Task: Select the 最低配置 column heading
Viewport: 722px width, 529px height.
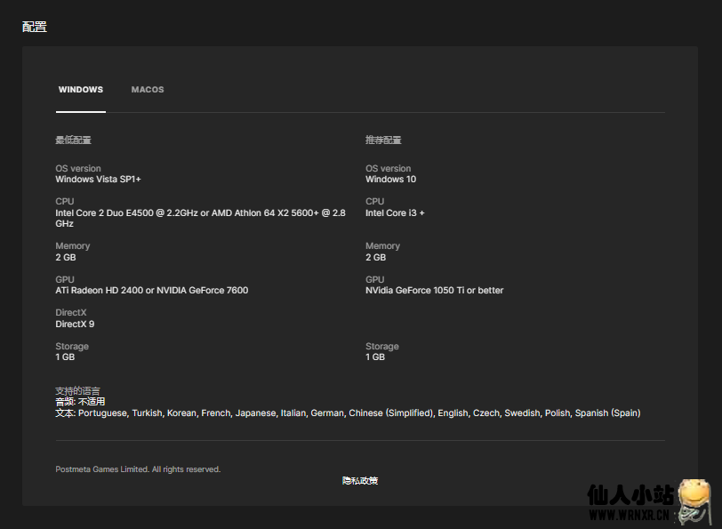Action: 73,140
